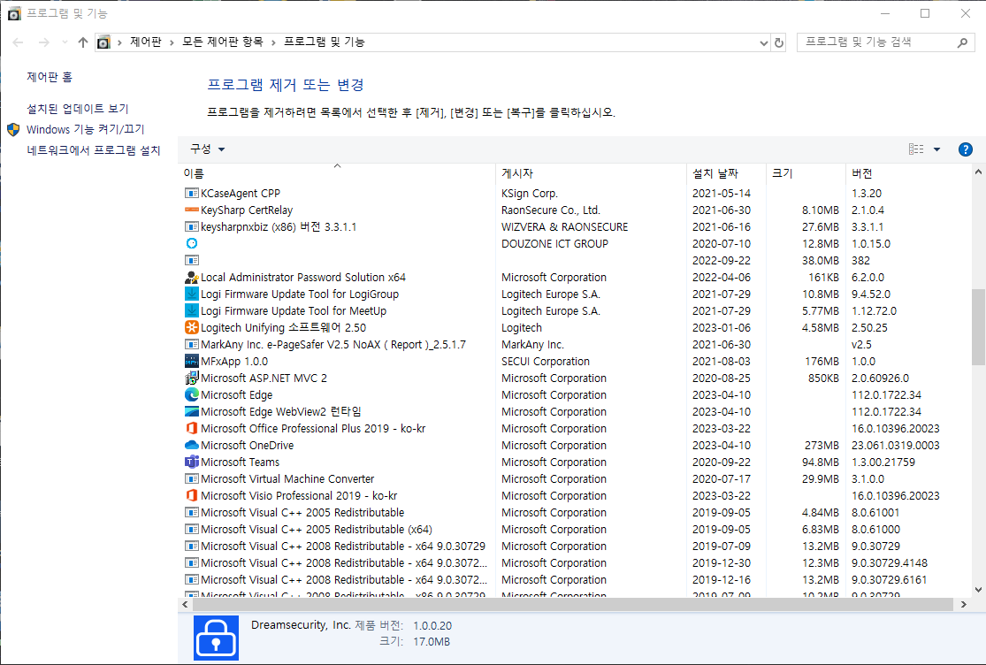This screenshot has width=986, height=665.
Task: Click the Local Administrator Password Solution icon
Action: click(x=192, y=277)
